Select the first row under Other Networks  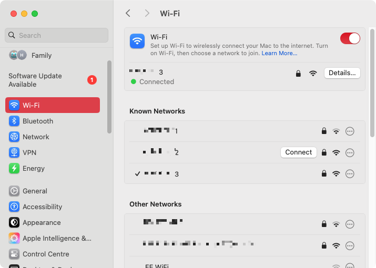click(245, 224)
